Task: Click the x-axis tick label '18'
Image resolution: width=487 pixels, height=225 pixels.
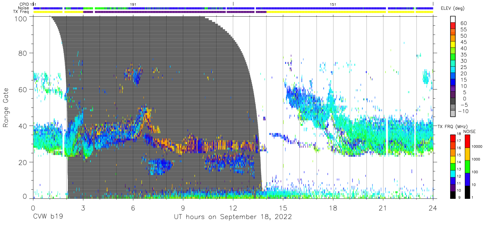Action: coord(333,208)
